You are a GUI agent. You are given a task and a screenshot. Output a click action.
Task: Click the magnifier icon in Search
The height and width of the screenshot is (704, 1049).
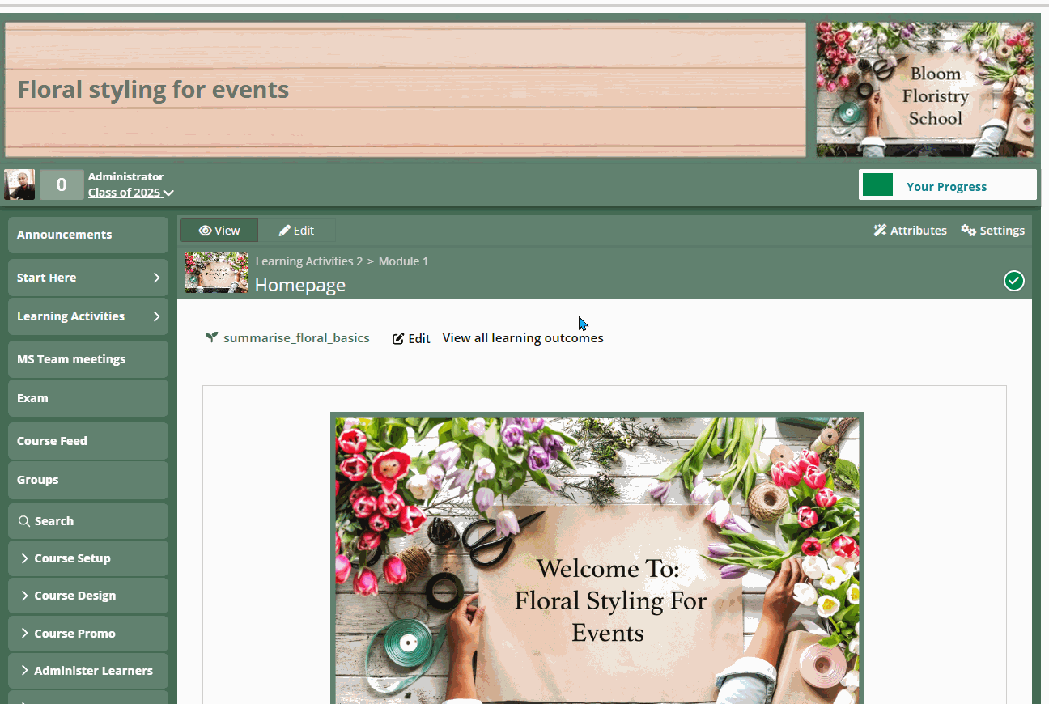(24, 521)
